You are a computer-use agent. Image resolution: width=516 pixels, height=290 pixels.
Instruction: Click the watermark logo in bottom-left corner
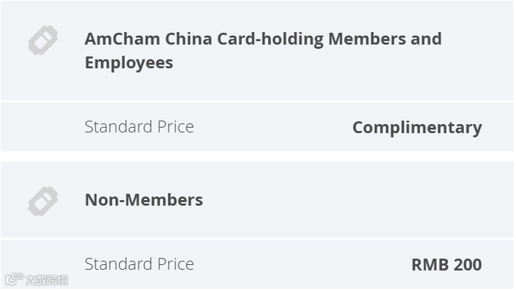[14, 280]
